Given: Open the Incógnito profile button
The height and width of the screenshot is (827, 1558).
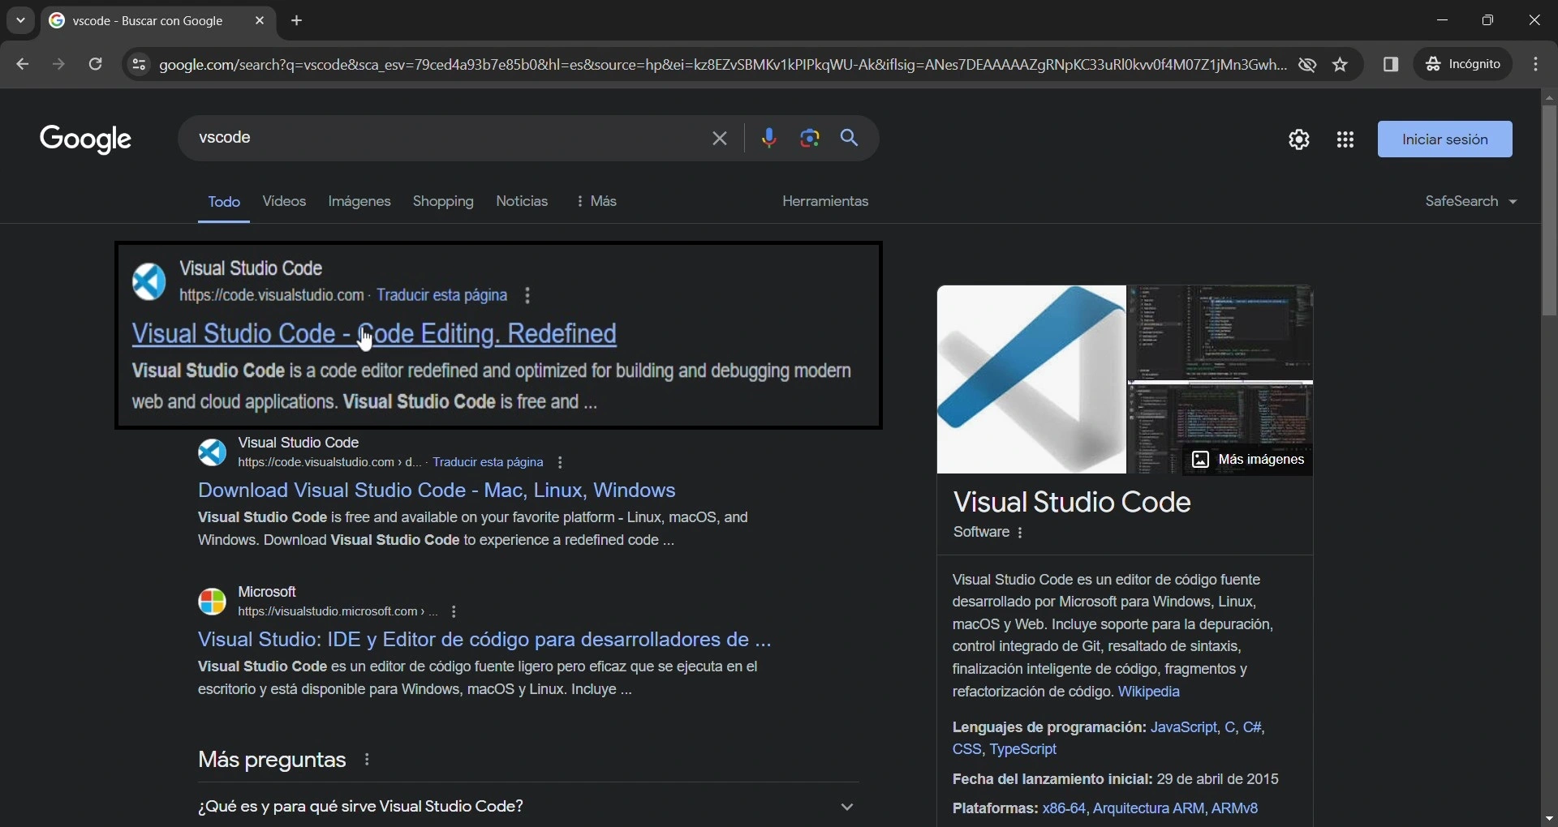Looking at the screenshot, I should (1464, 64).
